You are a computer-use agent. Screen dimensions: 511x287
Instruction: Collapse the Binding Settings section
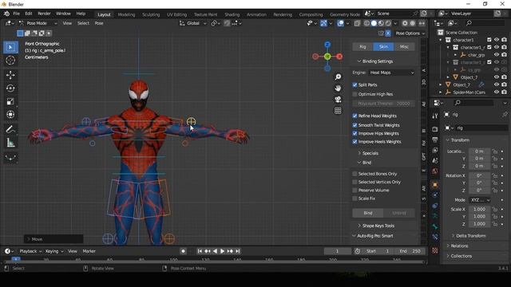point(375,61)
